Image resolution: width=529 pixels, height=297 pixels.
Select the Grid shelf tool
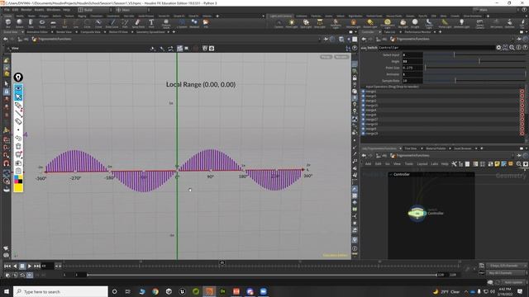[x=53, y=23]
